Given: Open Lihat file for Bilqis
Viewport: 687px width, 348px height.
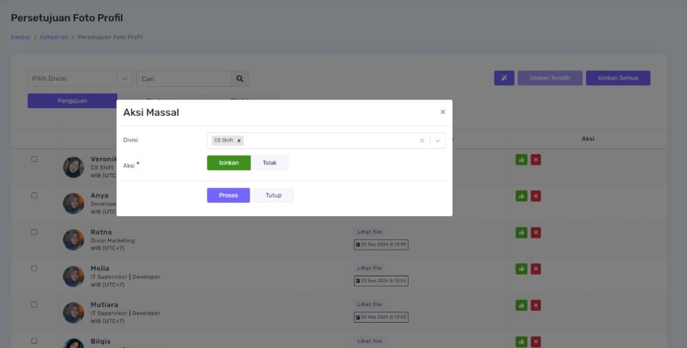Looking at the screenshot, I should point(369,341).
